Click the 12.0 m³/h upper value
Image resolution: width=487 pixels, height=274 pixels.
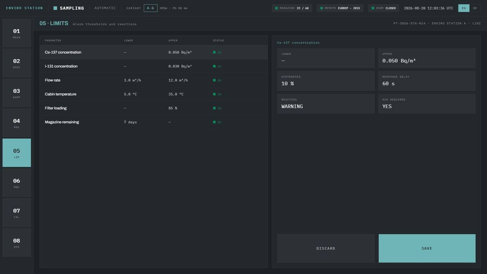tap(178, 80)
